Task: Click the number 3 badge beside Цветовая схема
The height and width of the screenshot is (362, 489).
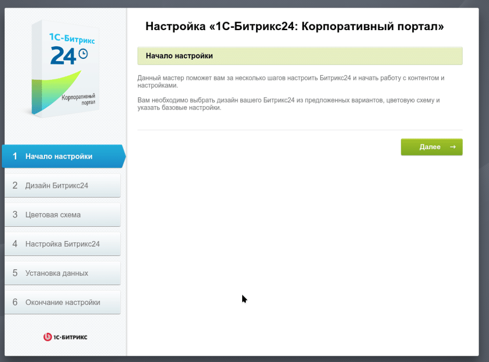Action: [15, 214]
